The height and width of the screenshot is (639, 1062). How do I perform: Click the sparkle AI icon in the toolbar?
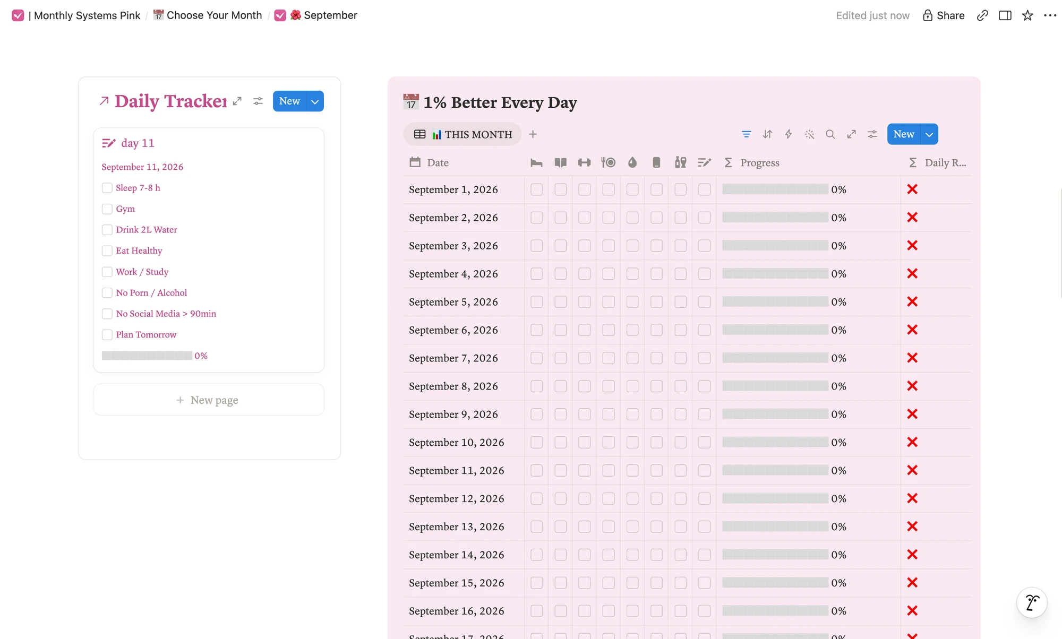coord(809,134)
